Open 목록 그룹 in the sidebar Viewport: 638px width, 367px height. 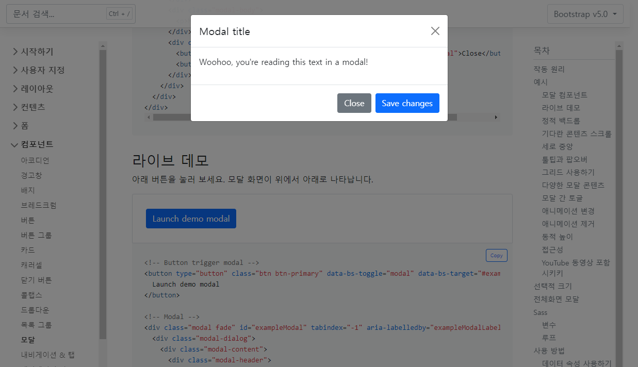[36, 325]
